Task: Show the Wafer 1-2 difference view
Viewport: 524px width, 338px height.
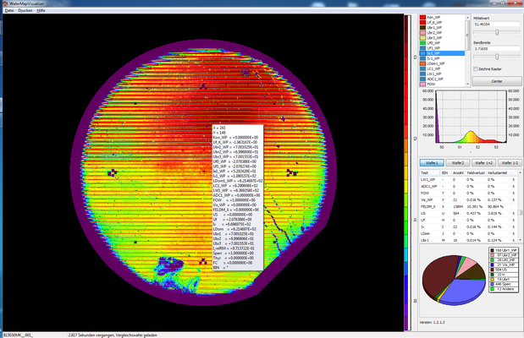Action: tap(510, 161)
